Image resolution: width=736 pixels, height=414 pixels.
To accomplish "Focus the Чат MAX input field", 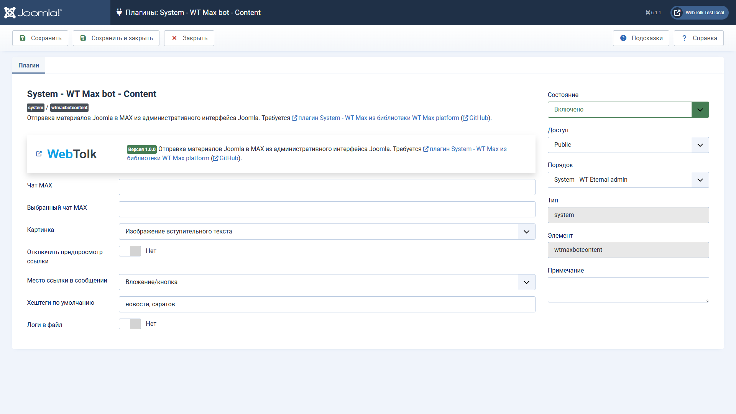I will pyautogui.click(x=327, y=187).
